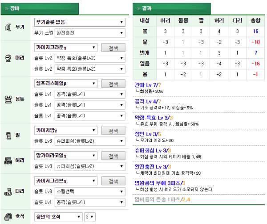Screen dimensions: 267x224
Task: Click the thunder total value 7
Action: click(x=256, y=53)
